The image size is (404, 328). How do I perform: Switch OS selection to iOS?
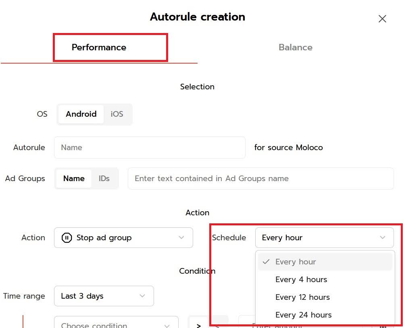pos(117,114)
